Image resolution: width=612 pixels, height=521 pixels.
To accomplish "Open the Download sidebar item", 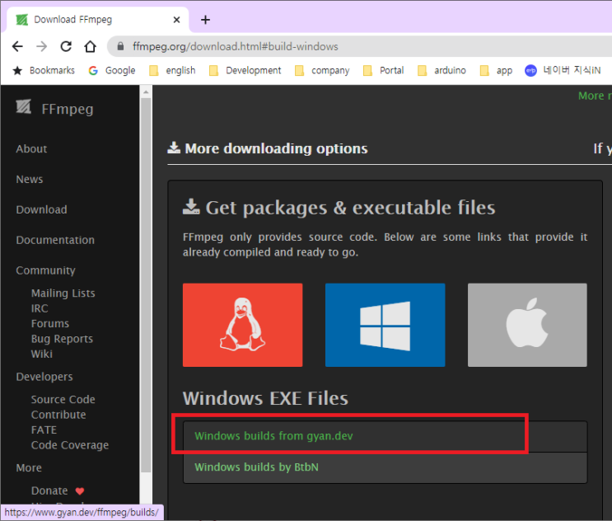I will (x=41, y=209).
